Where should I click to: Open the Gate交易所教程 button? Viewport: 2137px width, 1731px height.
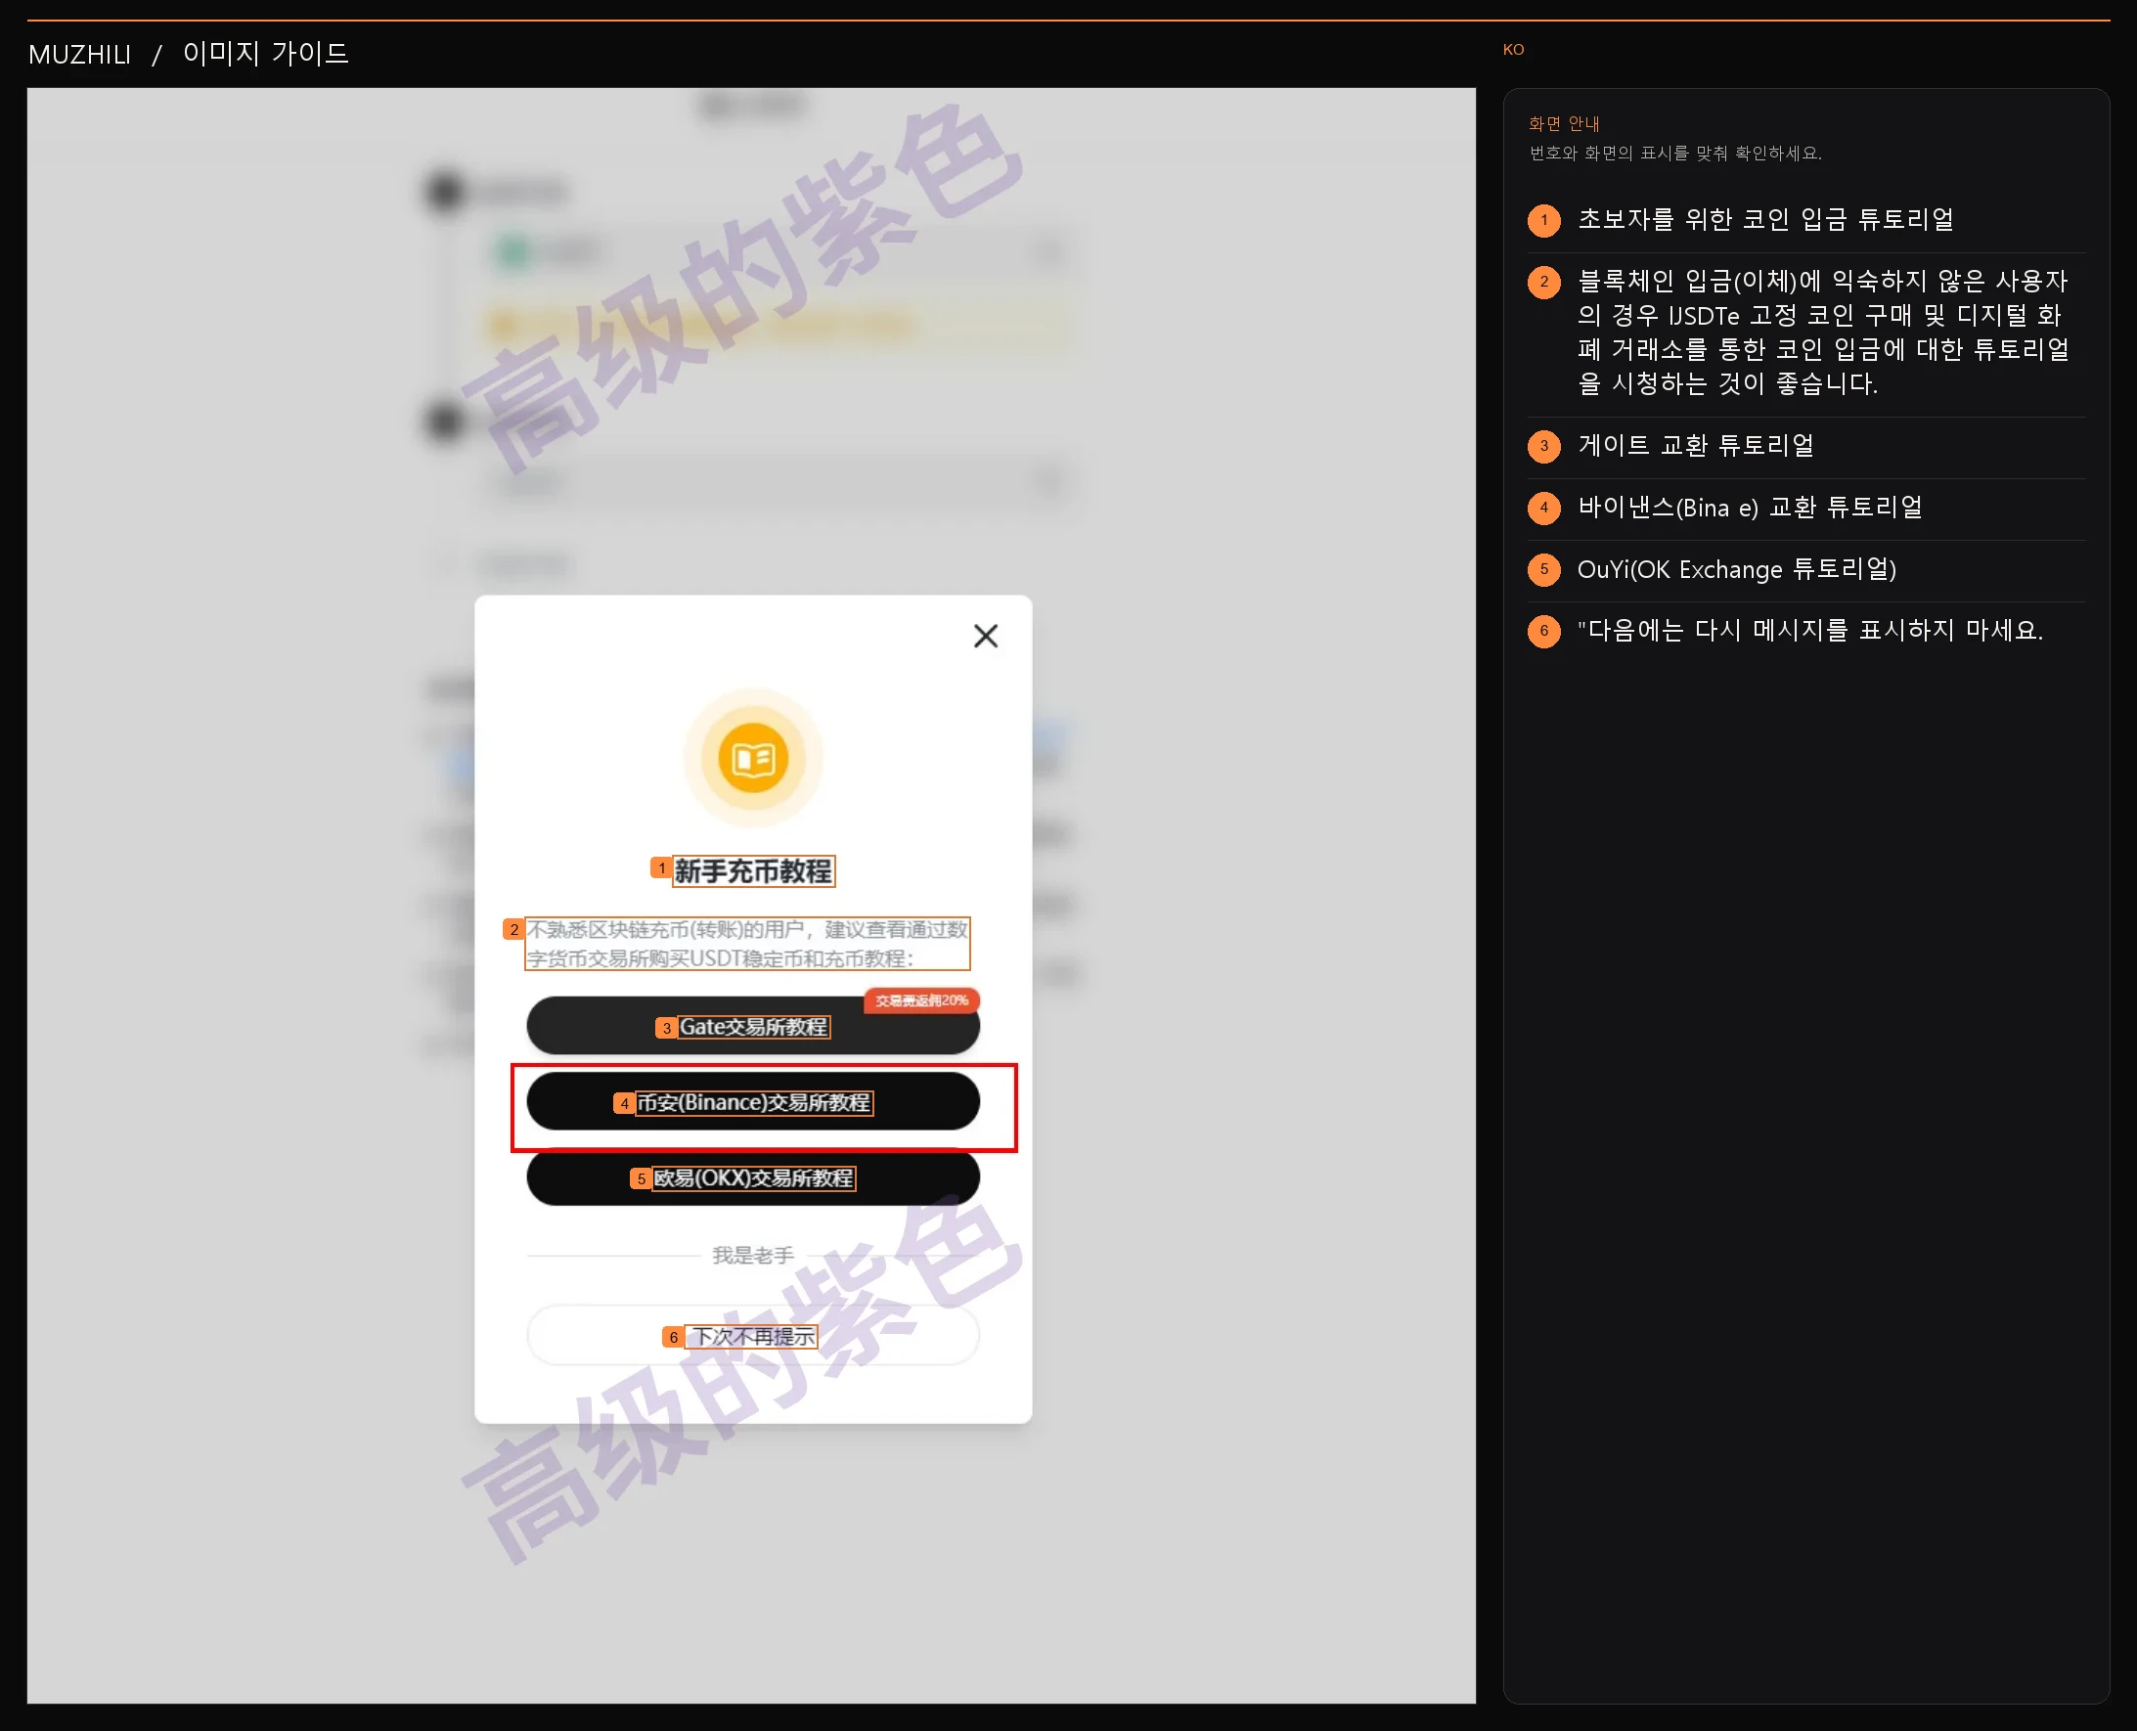pos(753,1026)
